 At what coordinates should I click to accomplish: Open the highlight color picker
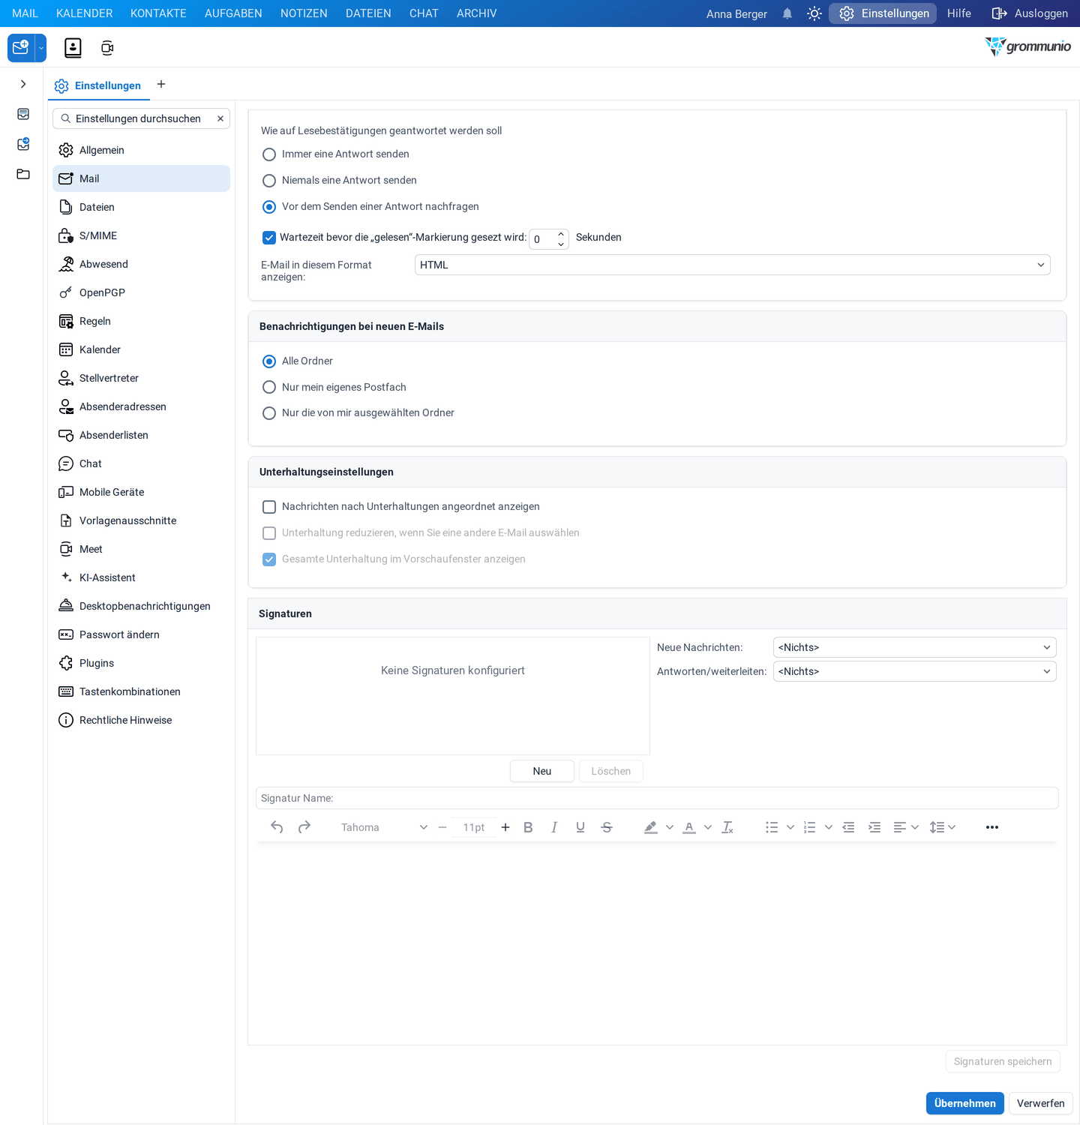669,827
